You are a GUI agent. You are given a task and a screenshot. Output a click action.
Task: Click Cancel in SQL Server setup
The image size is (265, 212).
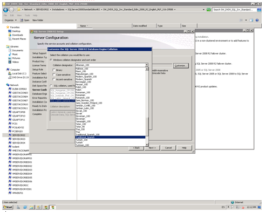point(168,148)
